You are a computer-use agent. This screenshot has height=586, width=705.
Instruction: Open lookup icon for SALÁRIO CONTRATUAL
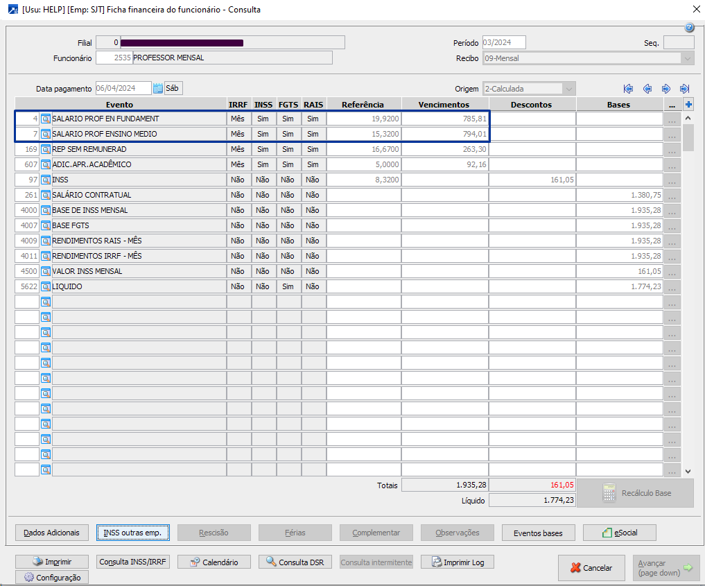(x=46, y=195)
